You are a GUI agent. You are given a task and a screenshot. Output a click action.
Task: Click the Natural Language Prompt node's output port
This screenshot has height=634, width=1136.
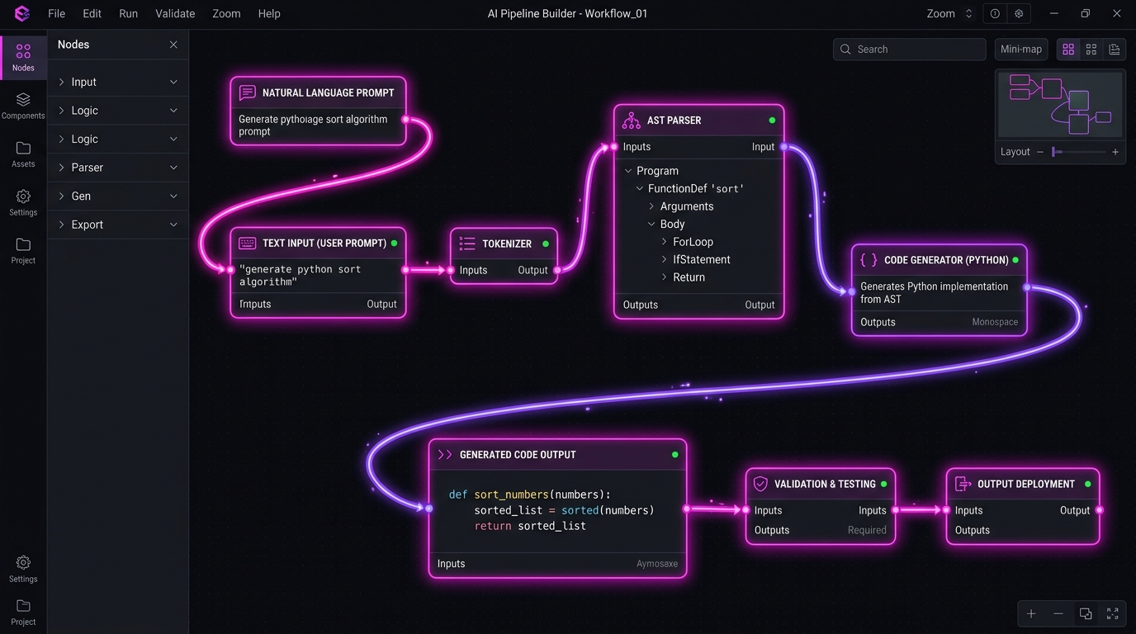(x=405, y=120)
